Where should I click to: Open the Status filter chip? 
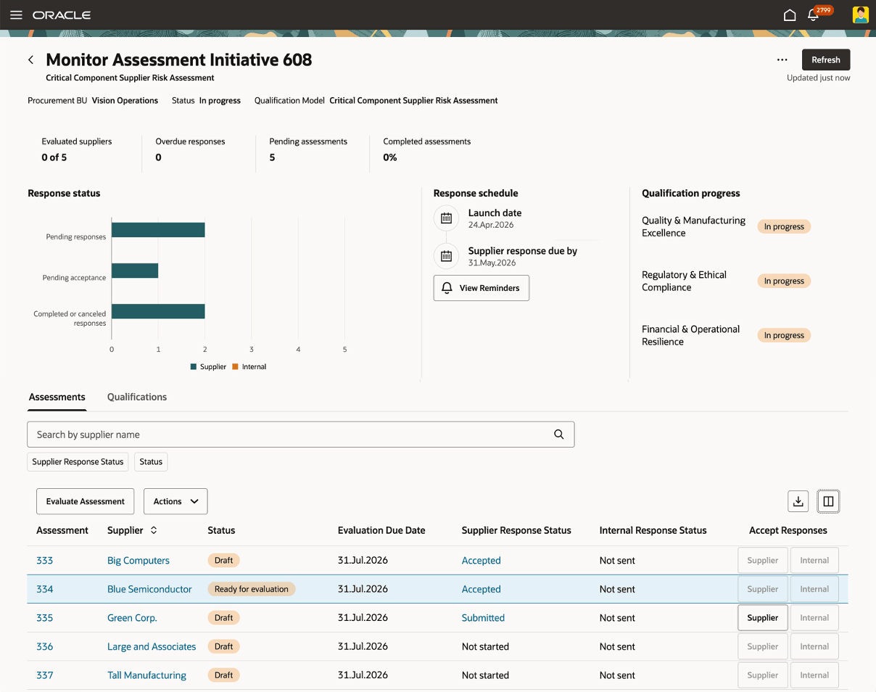(x=151, y=461)
